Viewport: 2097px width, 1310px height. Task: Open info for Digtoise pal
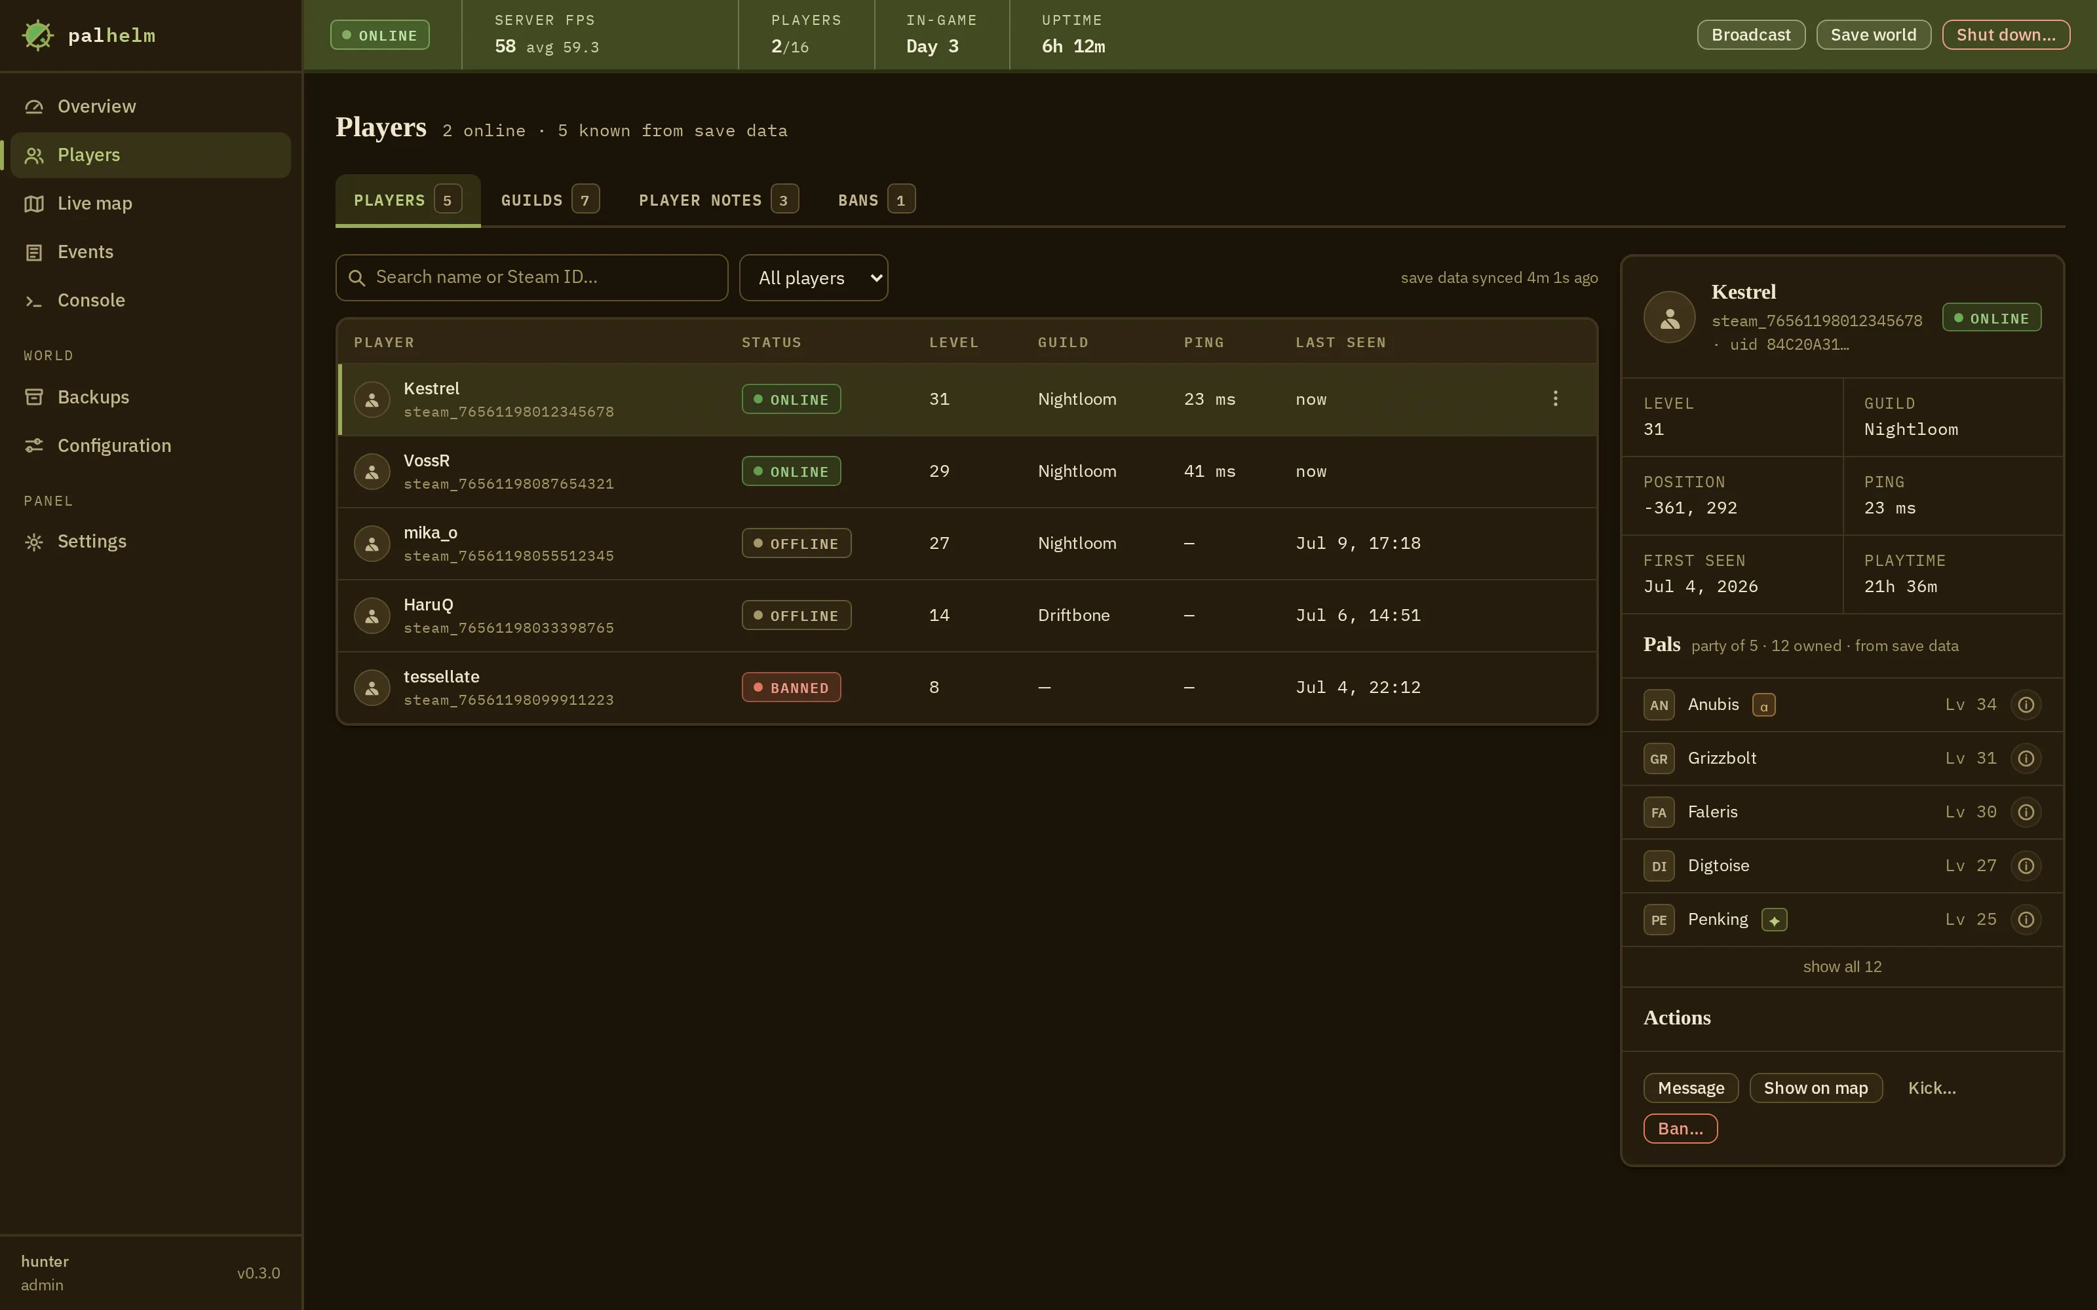2025,867
